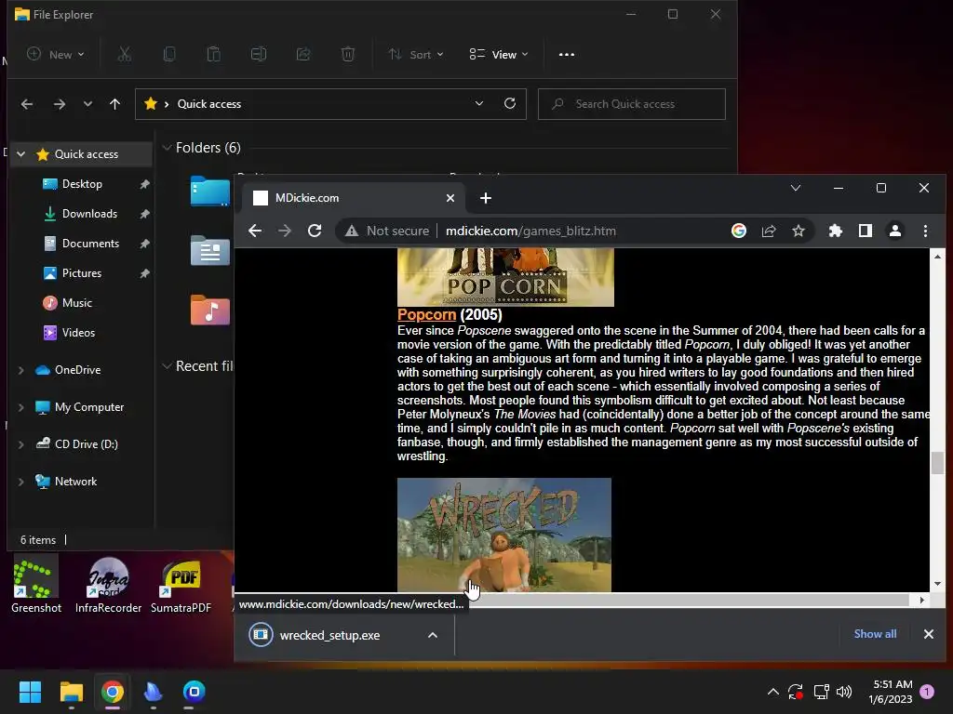953x714 pixels.
Task: Click Chrome's back arrow button
Action: [255, 231]
